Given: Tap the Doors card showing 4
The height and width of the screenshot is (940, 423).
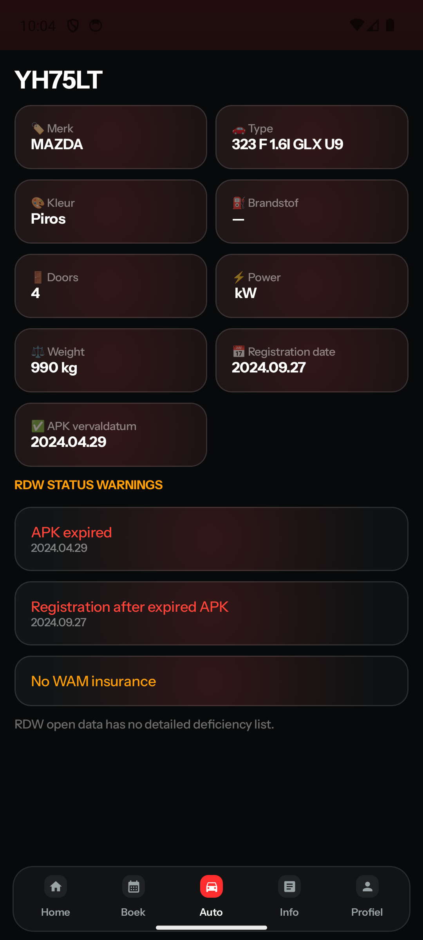Looking at the screenshot, I should pos(111,286).
